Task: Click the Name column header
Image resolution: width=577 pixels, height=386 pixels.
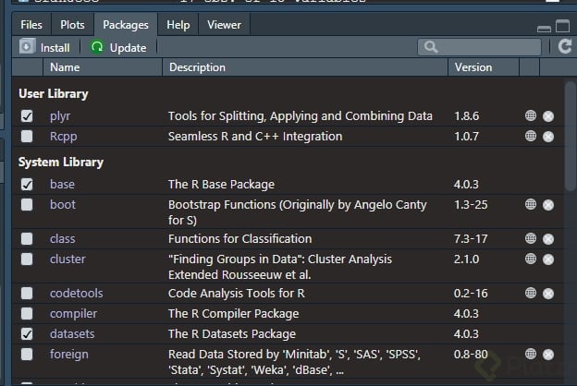Action: click(x=65, y=67)
